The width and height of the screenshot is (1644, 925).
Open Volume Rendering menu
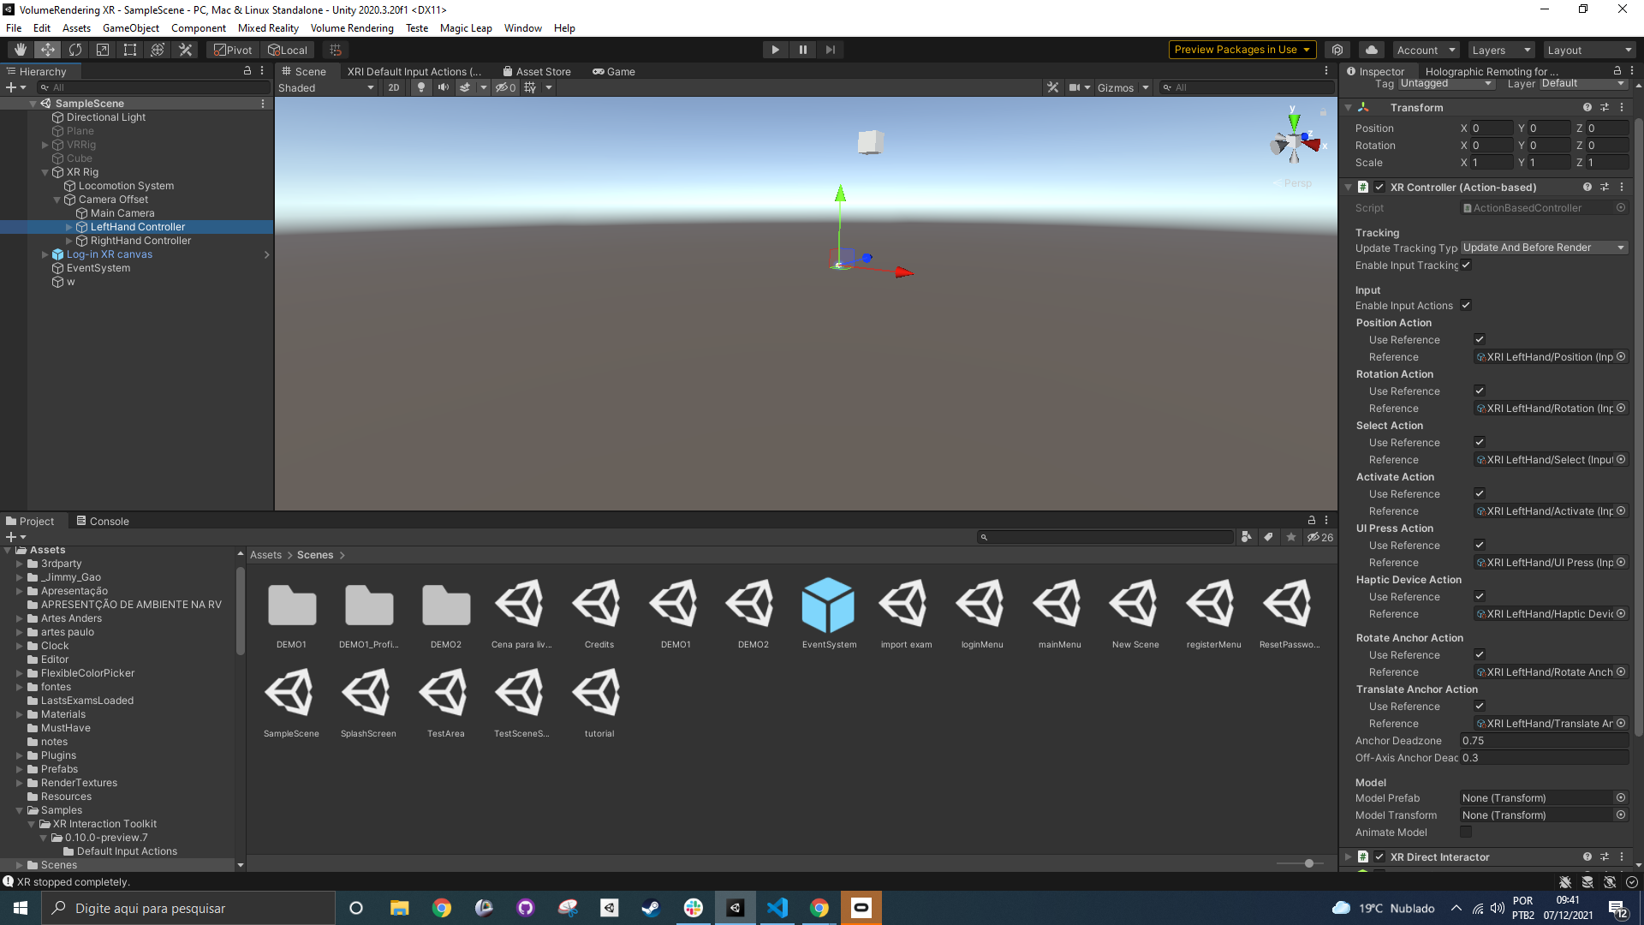pyautogui.click(x=352, y=27)
